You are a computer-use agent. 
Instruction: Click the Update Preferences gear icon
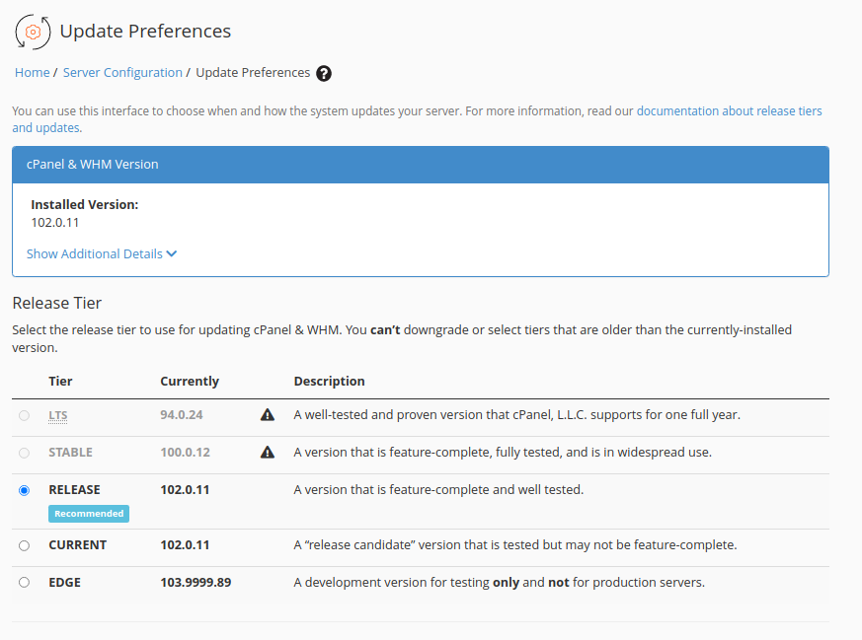coord(33,32)
